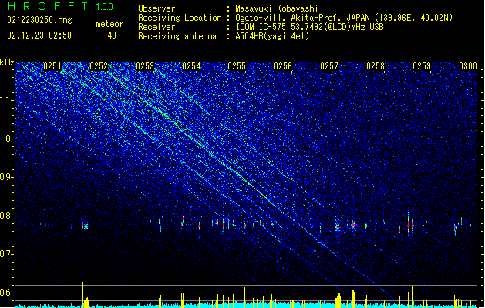Click the 0251 time marker
Viewport: 485px width, 308px height.
[52, 66]
